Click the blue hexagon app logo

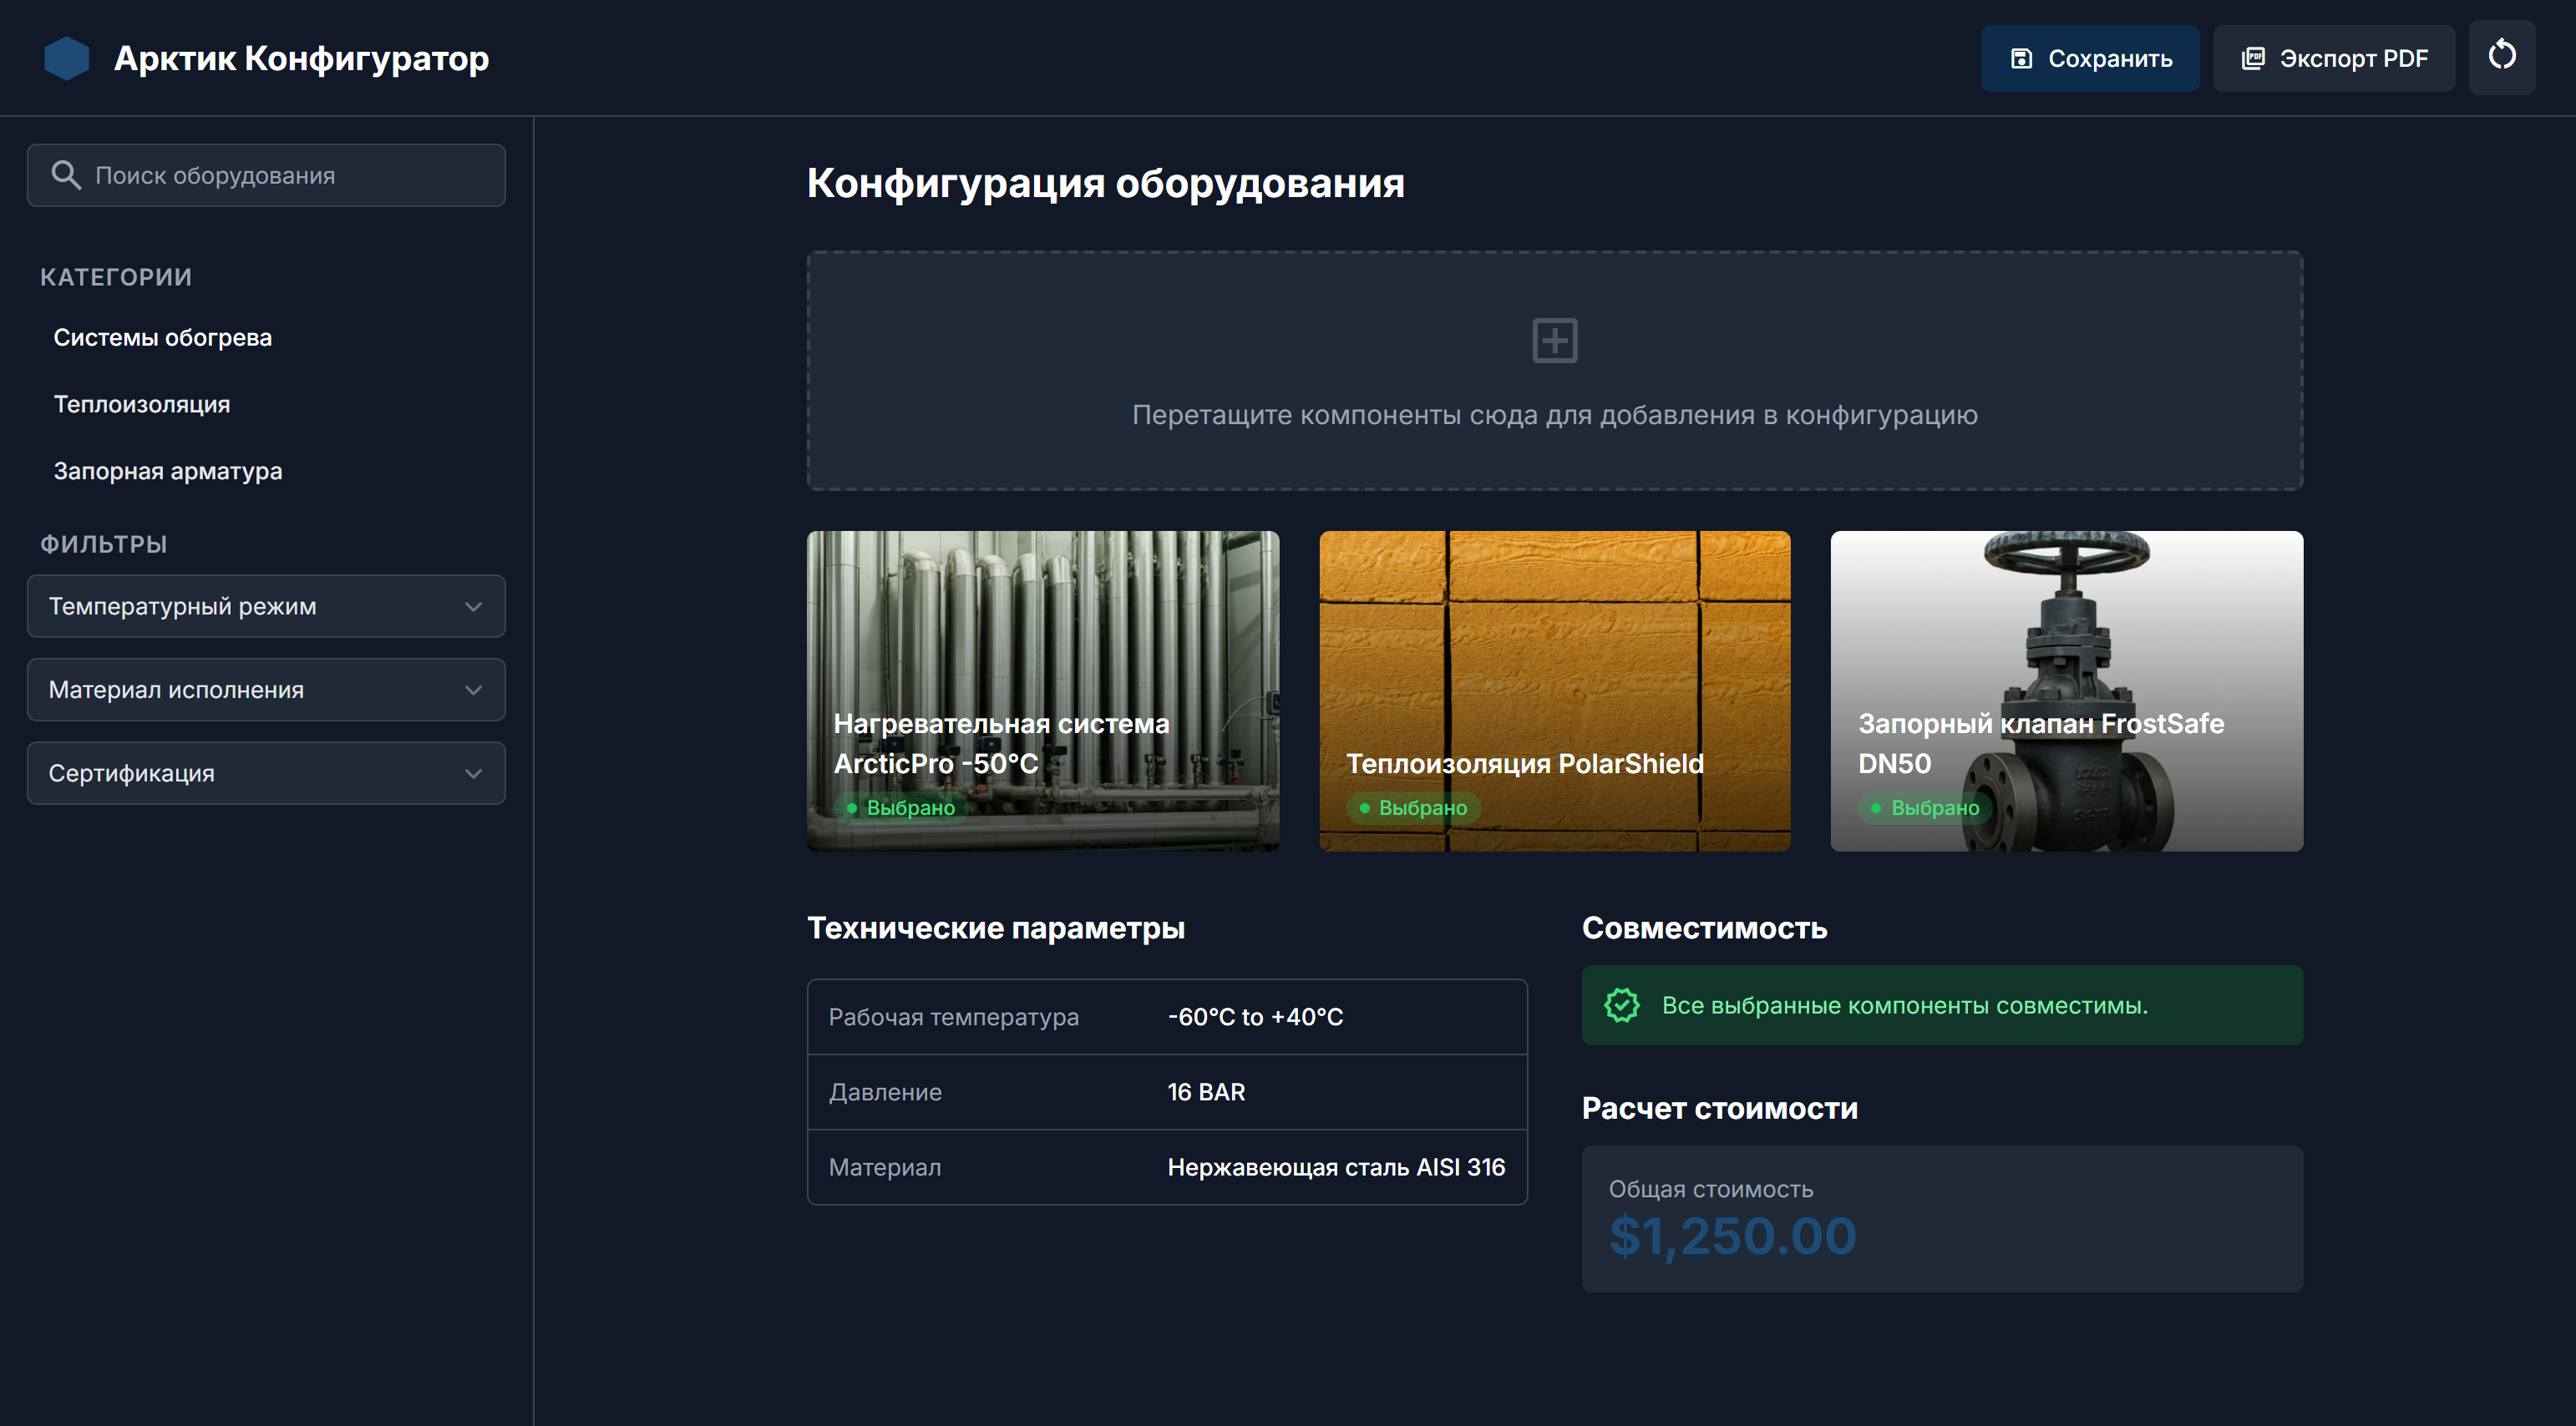pos(66,58)
